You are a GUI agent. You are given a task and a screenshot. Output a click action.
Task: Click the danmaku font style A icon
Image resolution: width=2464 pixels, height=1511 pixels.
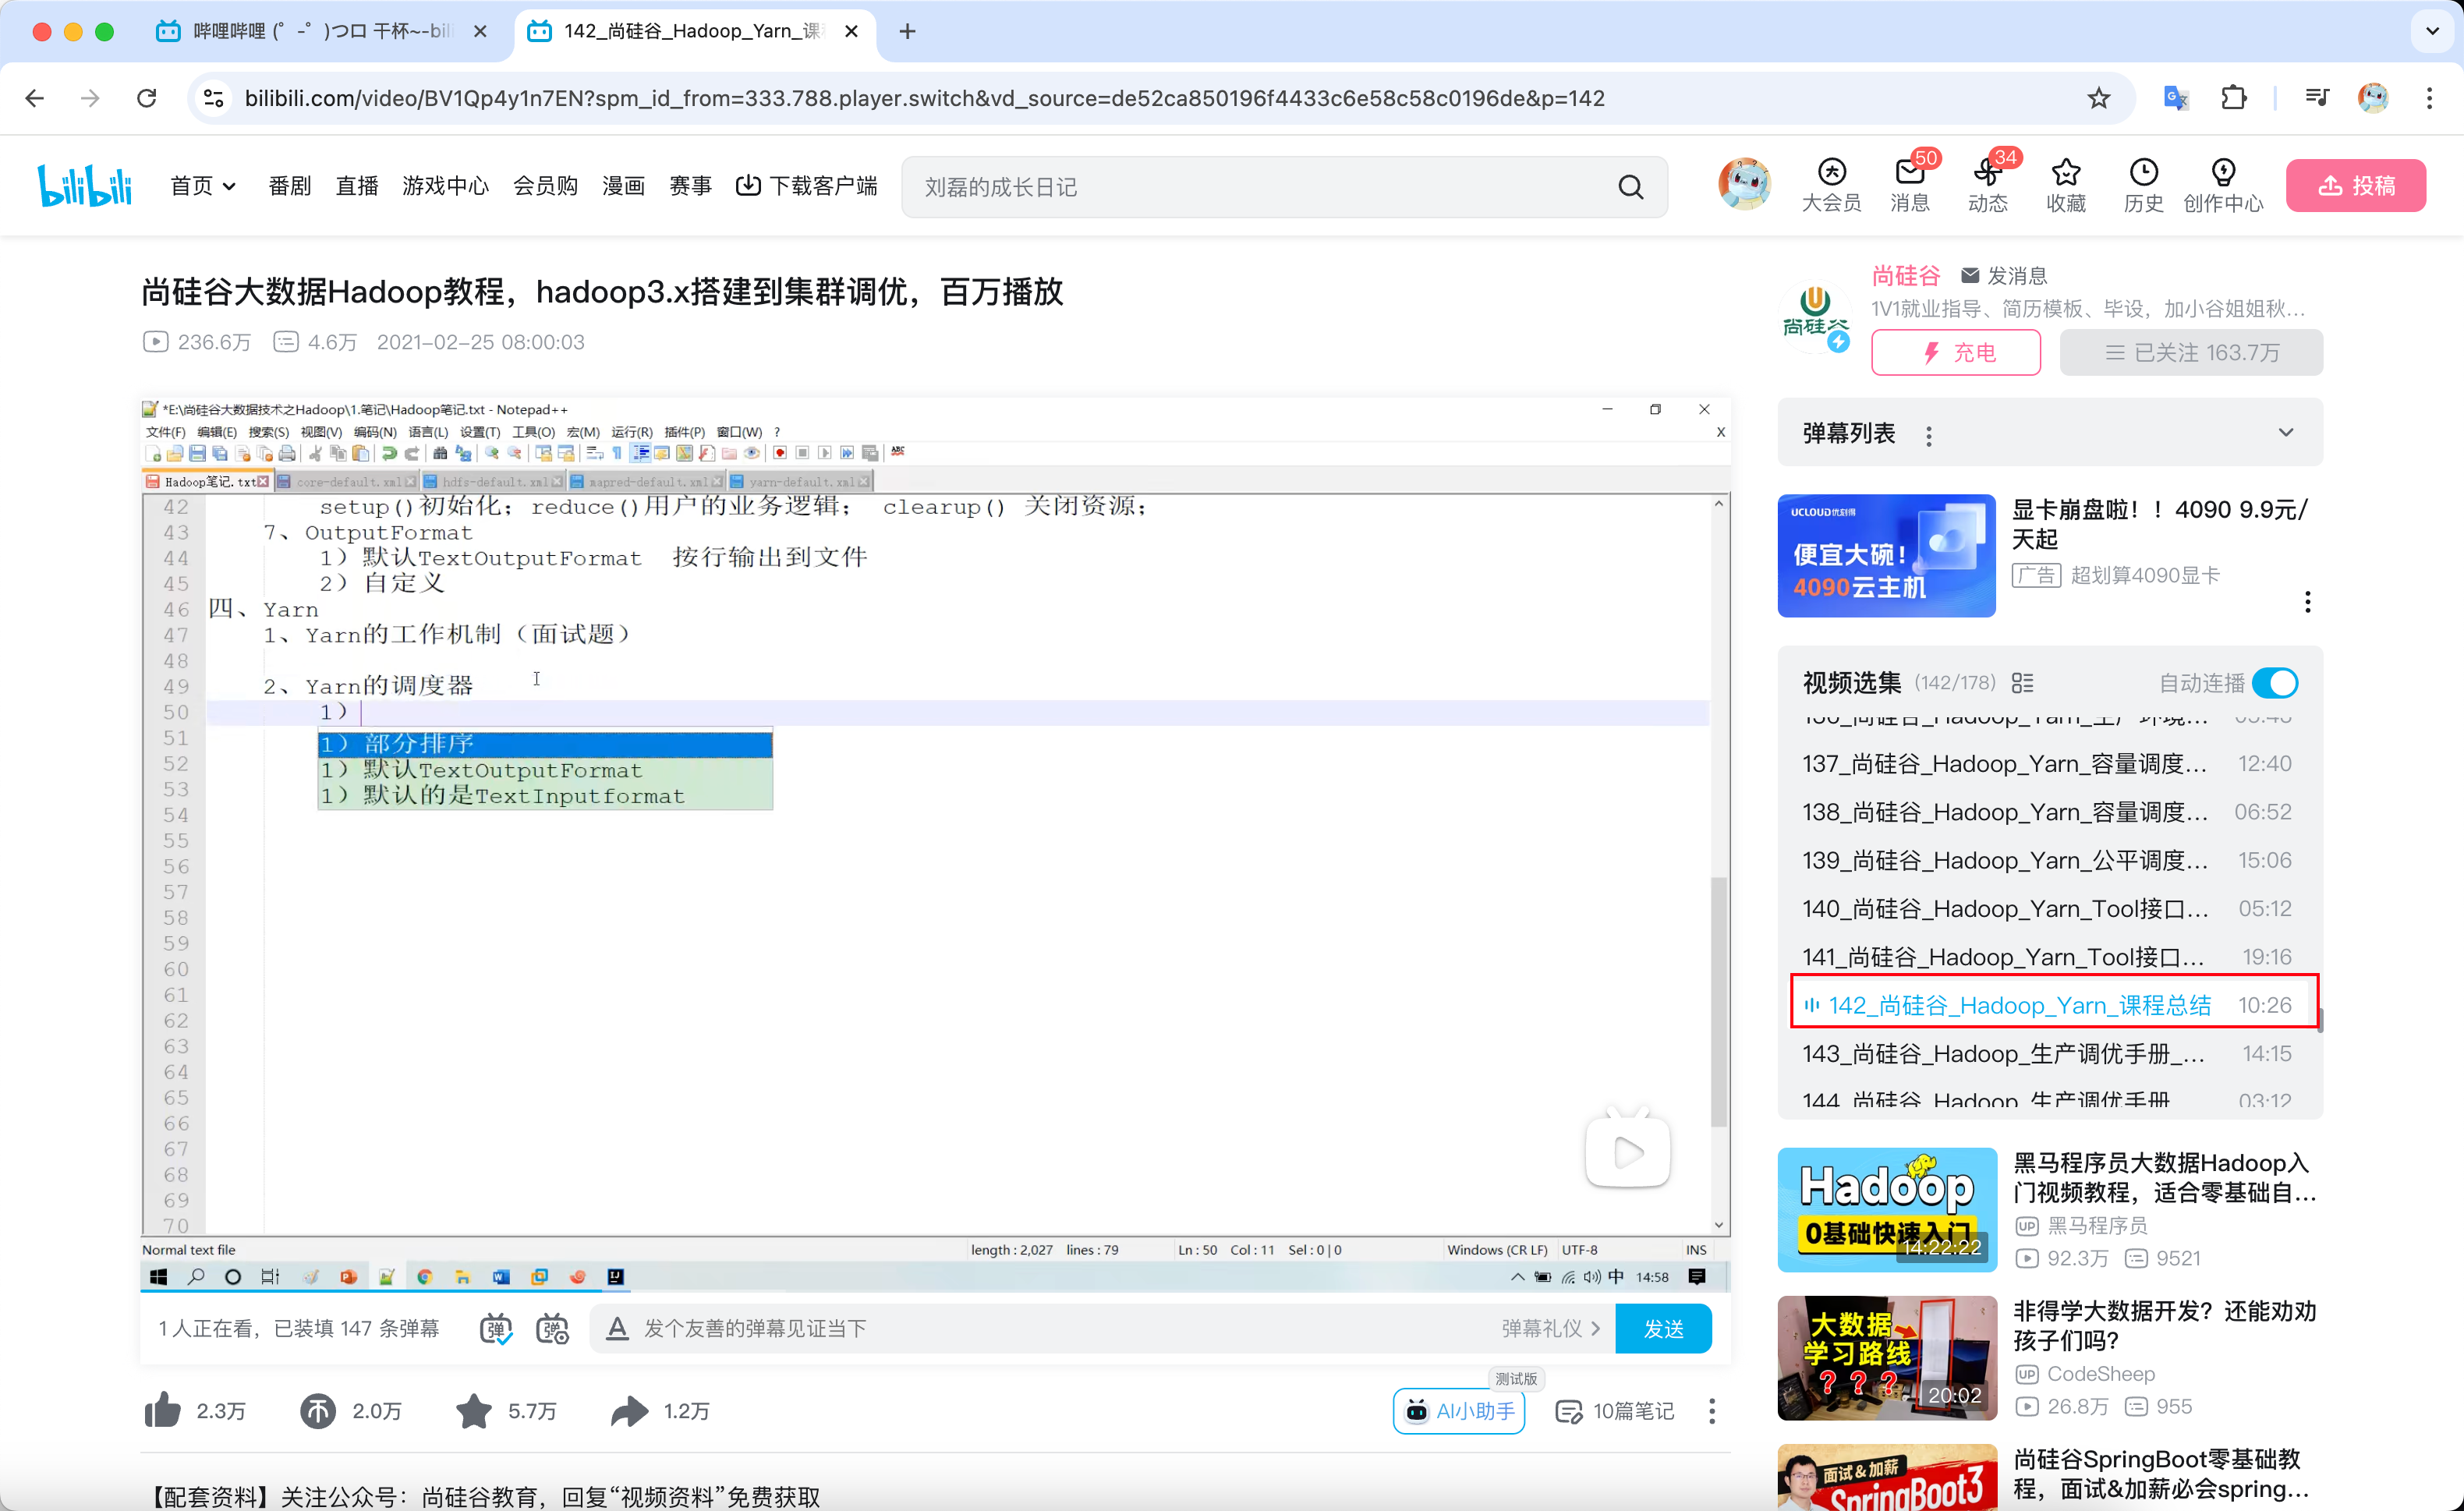[617, 1328]
